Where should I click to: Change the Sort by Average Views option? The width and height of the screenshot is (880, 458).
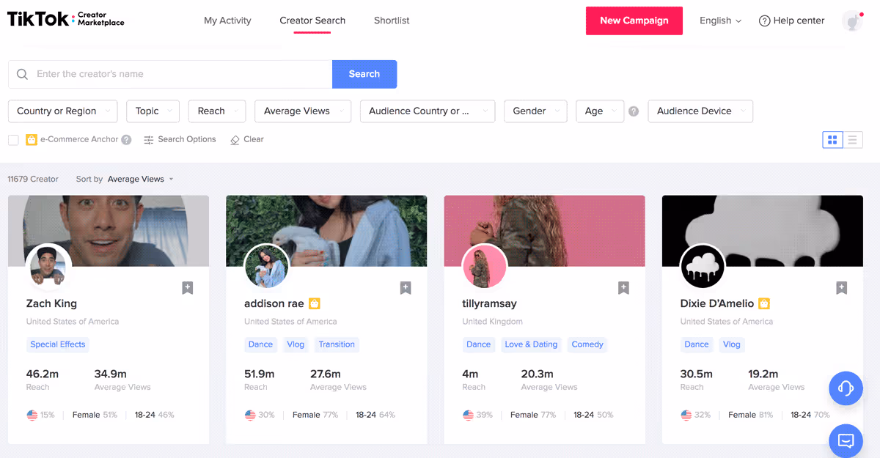(140, 179)
